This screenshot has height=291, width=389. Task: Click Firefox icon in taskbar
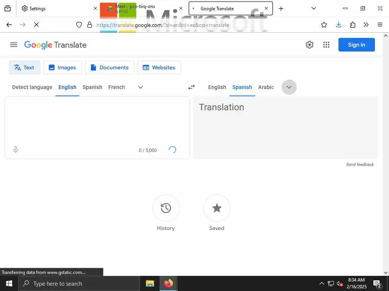[168, 283]
